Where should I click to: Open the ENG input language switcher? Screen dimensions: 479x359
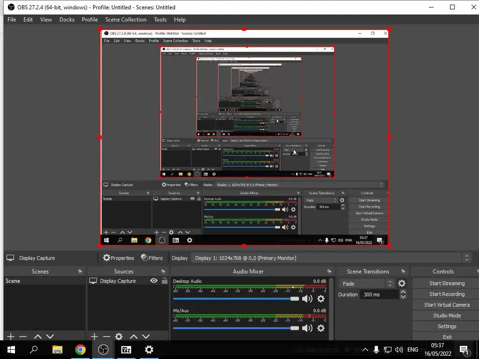(413, 350)
